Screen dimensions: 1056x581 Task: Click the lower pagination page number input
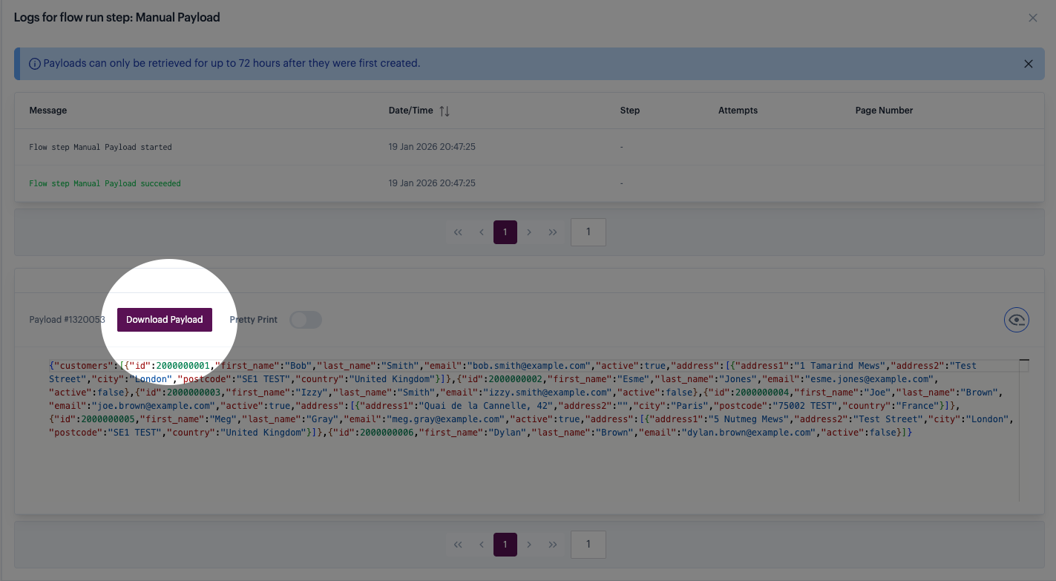coord(588,544)
